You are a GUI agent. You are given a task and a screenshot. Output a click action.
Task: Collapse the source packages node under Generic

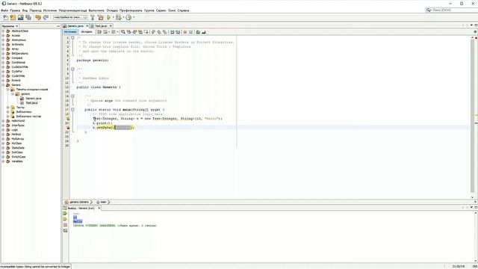(8, 90)
